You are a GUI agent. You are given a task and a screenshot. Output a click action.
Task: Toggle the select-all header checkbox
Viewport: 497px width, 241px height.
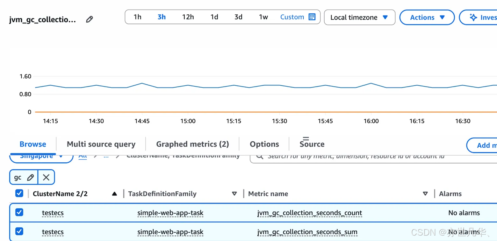pos(19,193)
